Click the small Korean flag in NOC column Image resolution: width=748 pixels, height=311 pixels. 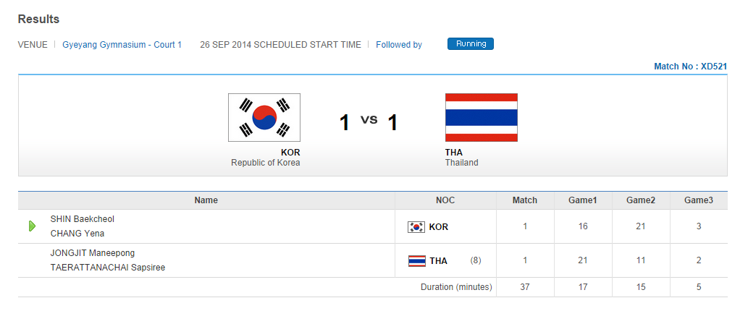(416, 227)
